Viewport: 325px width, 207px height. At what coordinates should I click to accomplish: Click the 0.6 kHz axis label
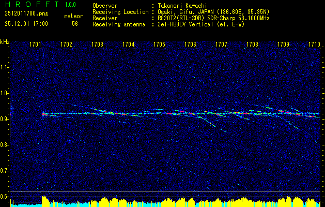pos(4,197)
